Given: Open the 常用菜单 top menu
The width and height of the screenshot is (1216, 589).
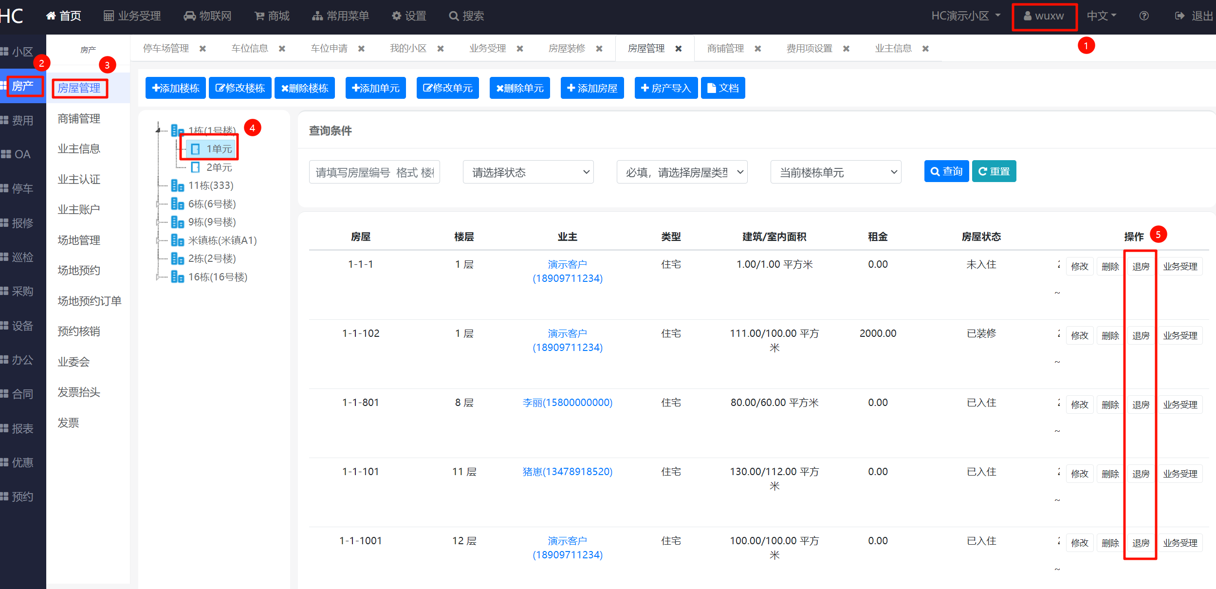Looking at the screenshot, I should [x=340, y=16].
